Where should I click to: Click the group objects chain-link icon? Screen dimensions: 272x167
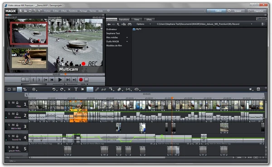pos(97,90)
